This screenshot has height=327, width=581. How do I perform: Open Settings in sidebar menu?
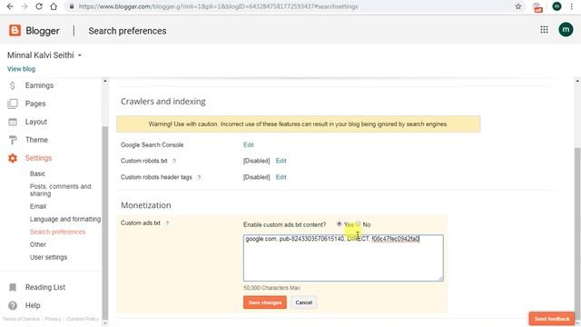38,158
